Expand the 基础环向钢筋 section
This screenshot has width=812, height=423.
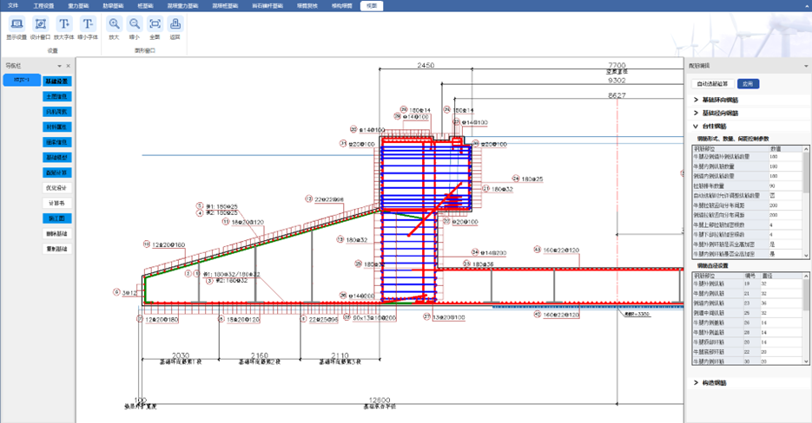tap(696, 100)
